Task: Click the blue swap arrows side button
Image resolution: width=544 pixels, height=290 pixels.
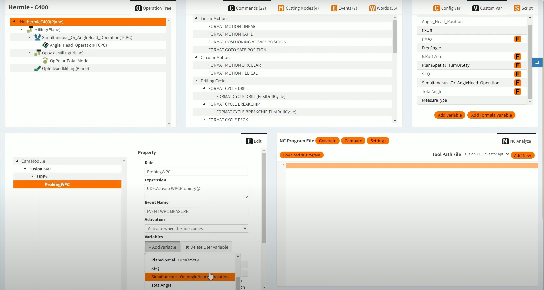Action: (x=537, y=63)
